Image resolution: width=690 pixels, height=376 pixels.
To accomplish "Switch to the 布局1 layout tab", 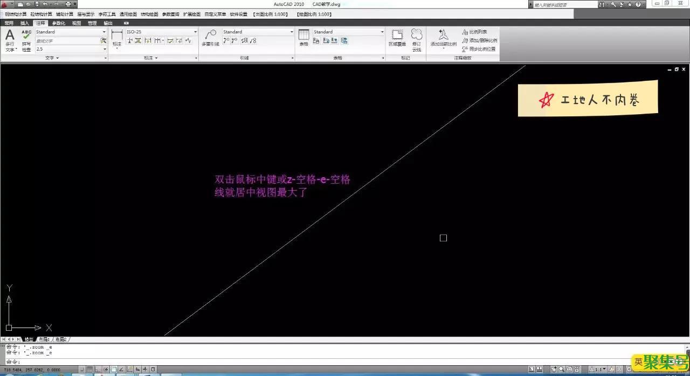I will click(x=44, y=340).
